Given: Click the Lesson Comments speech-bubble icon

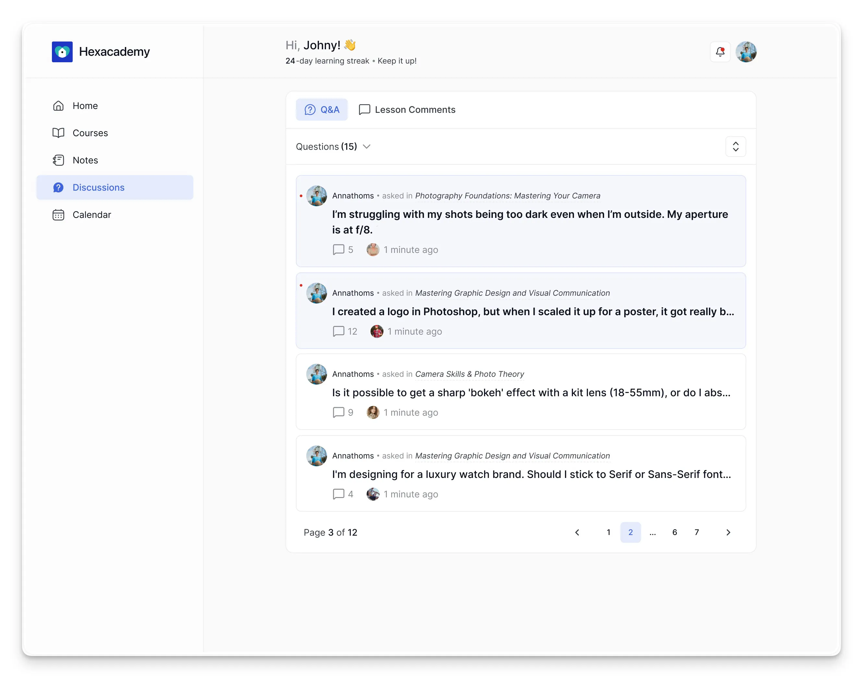Looking at the screenshot, I should [364, 110].
